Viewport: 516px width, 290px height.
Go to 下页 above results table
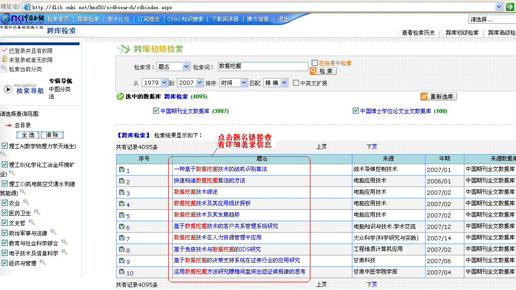coord(372,146)
